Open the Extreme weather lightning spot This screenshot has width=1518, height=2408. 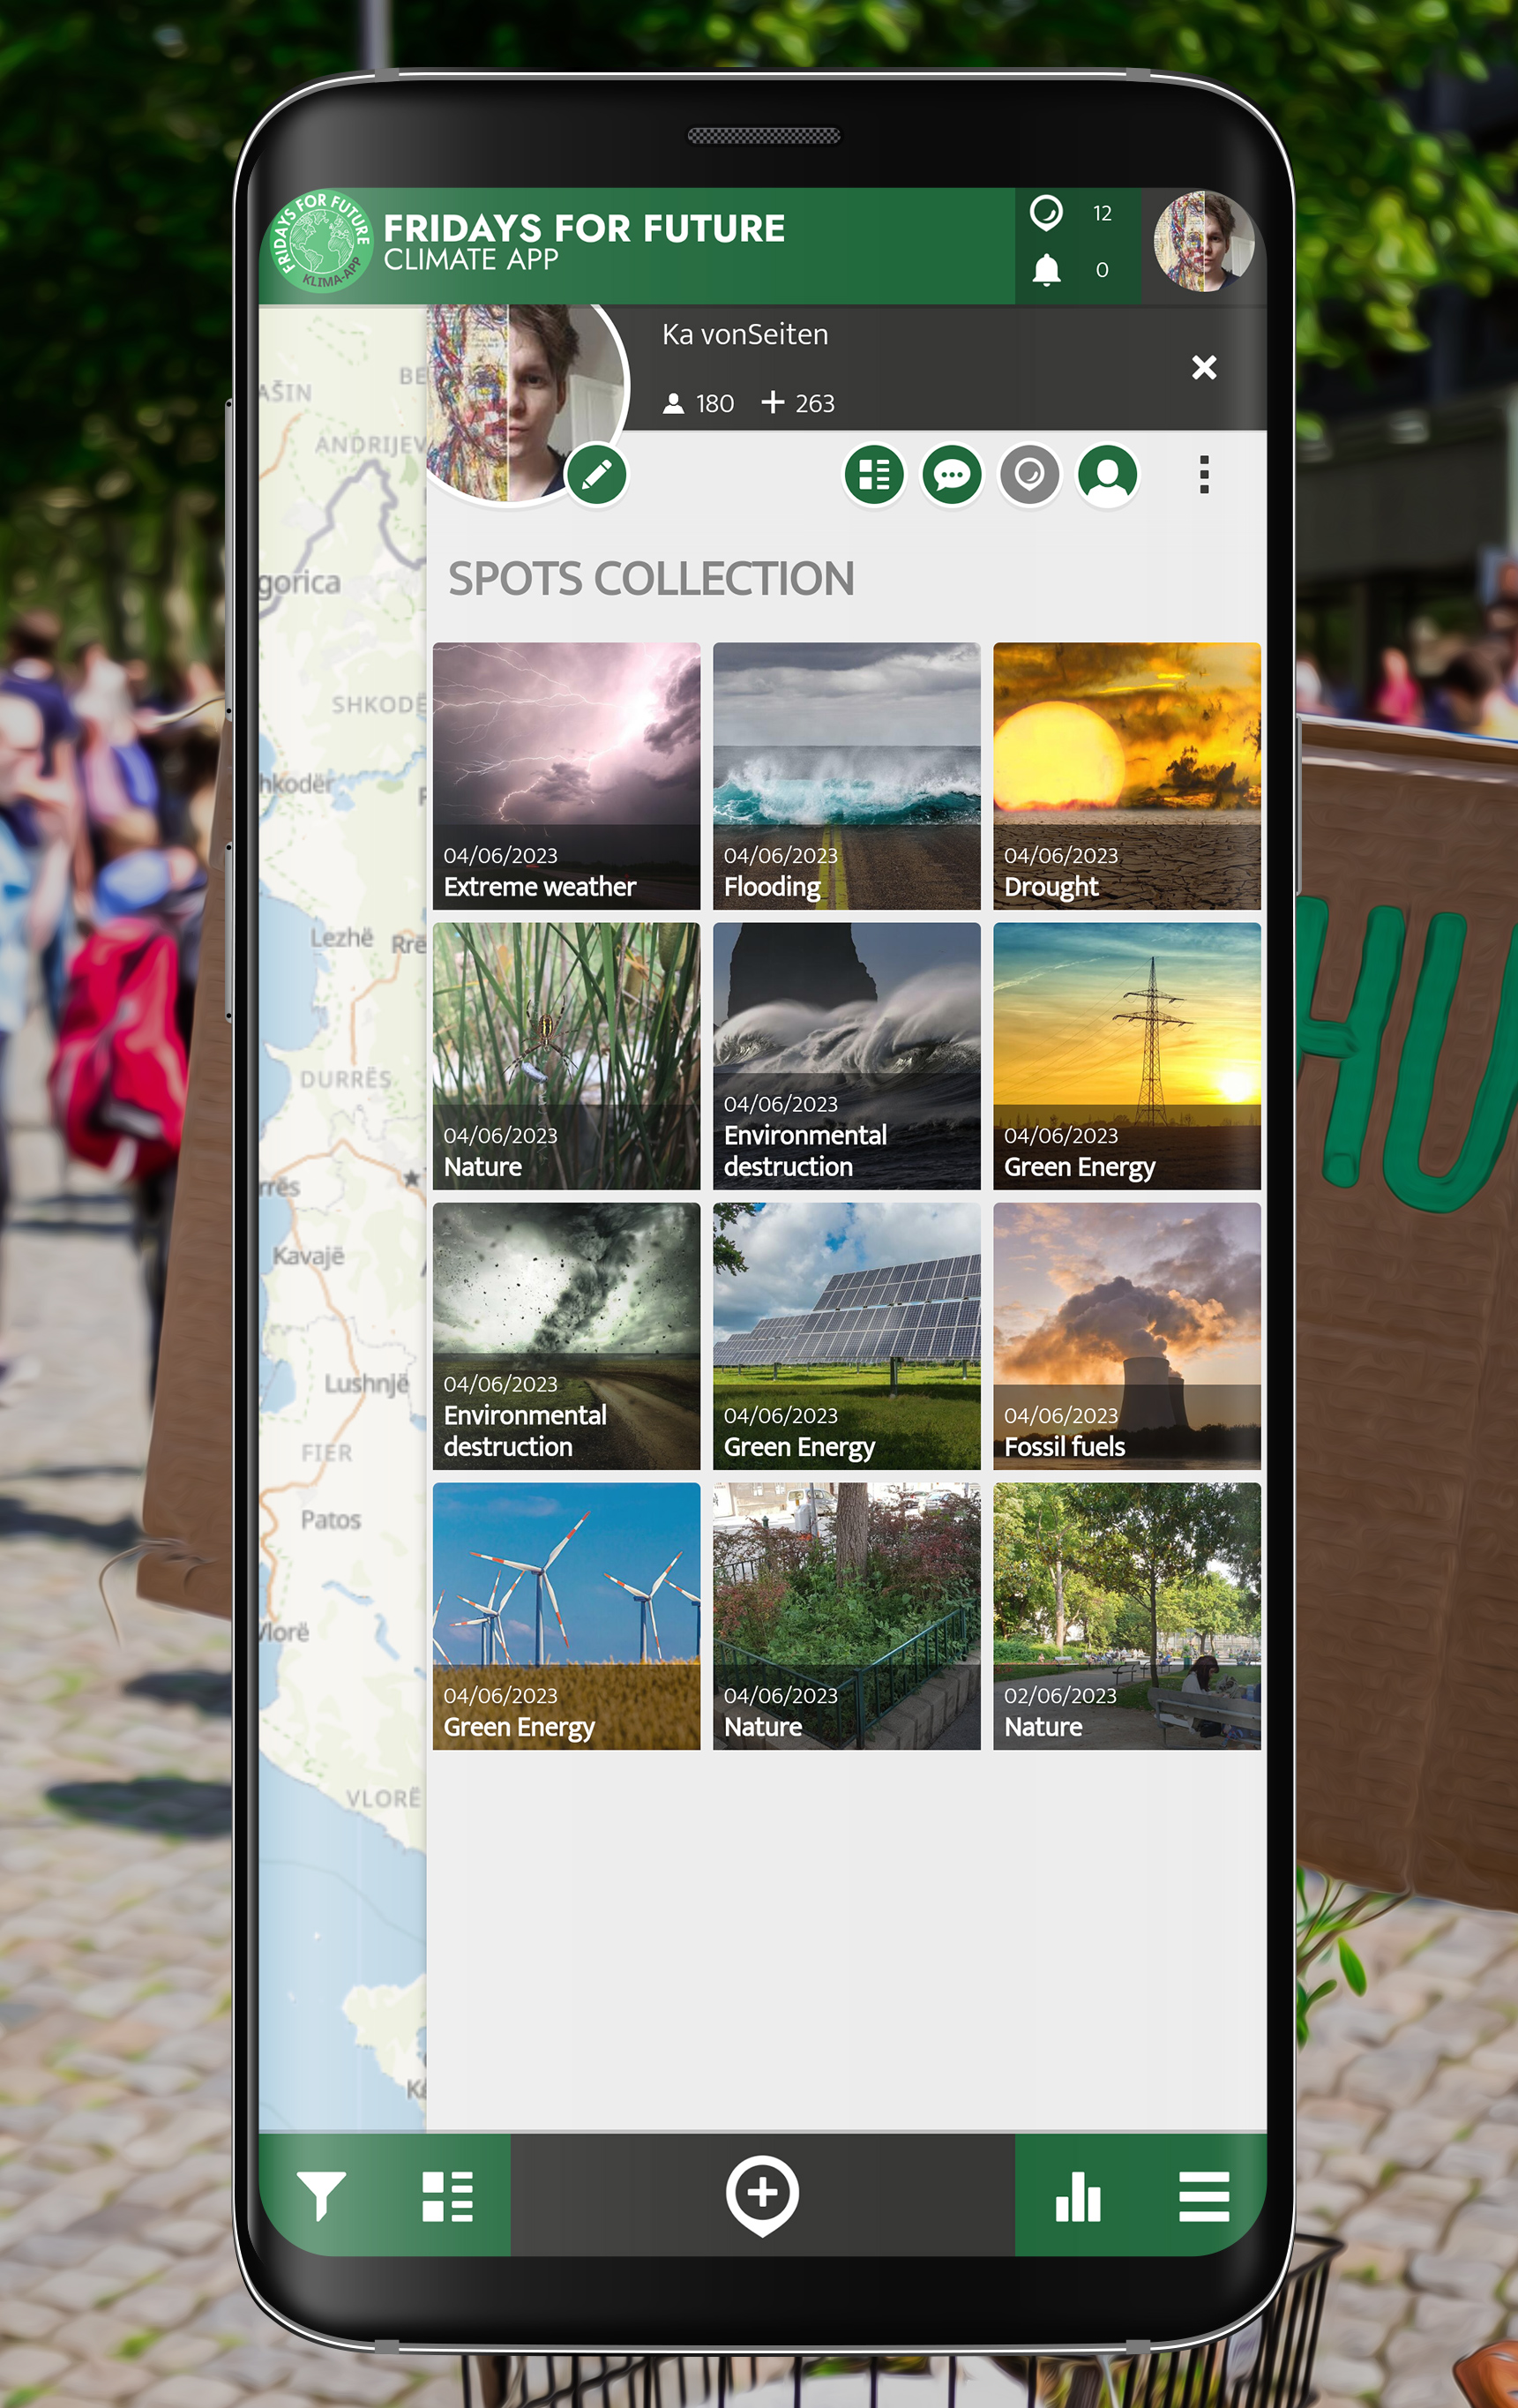click(x=565, y=775)
